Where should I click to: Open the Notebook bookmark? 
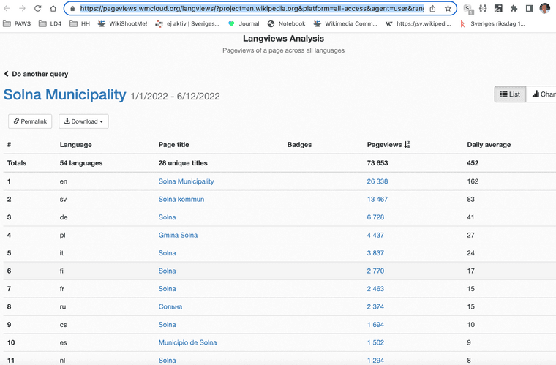[x=285, y=23]
